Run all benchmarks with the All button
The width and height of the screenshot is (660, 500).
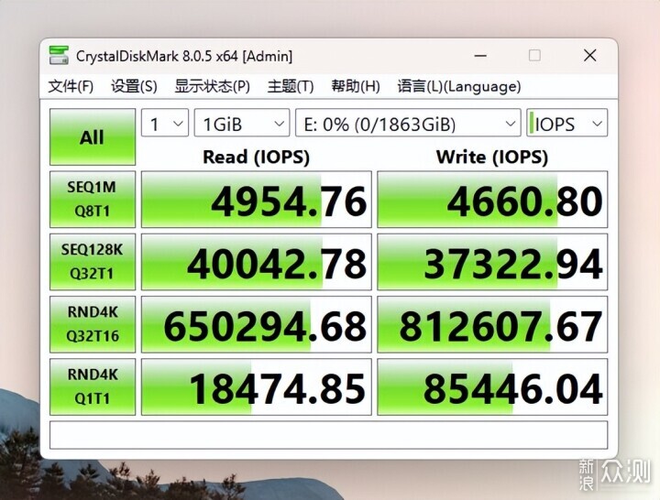(x=93, y=137)
